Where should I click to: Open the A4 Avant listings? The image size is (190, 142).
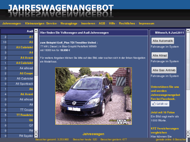27,58
